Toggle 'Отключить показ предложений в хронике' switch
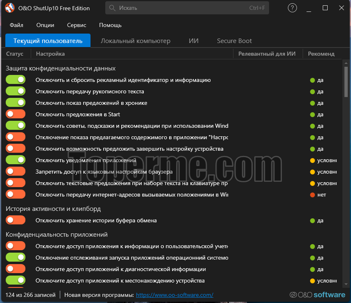This screenshot has width=351, height=303. [x=16, y=102]
